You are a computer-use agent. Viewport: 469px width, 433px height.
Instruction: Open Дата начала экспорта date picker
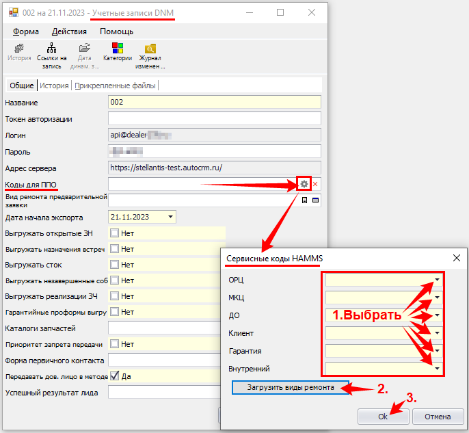tap(170, 217)
